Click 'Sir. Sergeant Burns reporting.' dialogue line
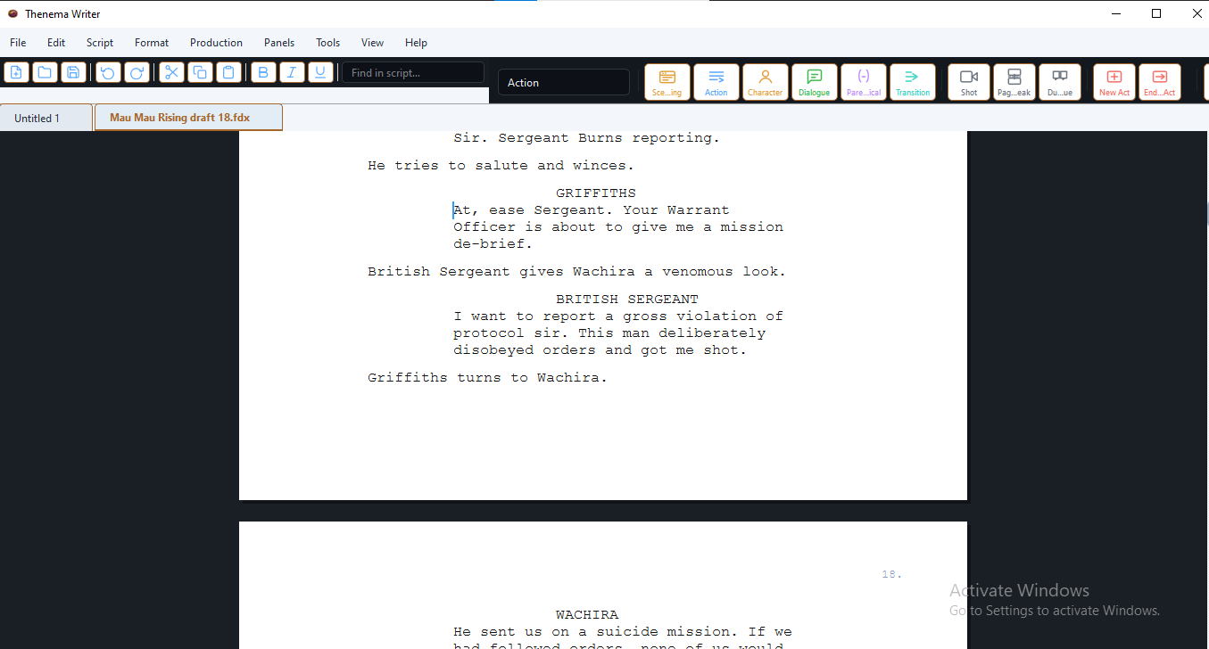The image size is (1209, 649). [x=586, y=138]
